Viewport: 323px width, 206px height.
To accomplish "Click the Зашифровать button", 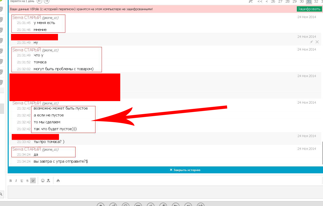I will [309, 9].
